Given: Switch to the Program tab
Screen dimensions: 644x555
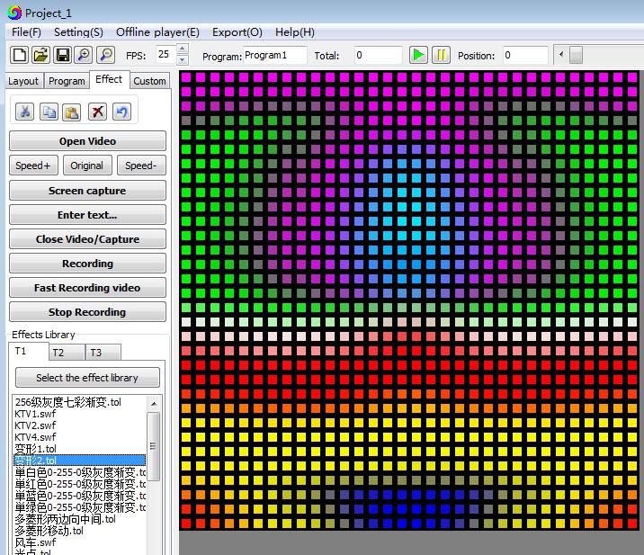Looking at the screenshot, I should click(x=67, y=81).
